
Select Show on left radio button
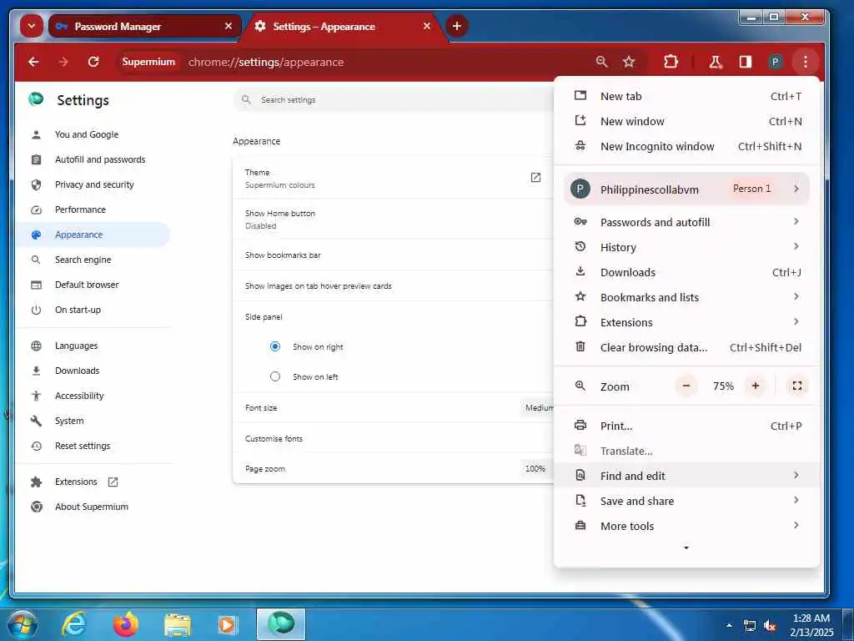point(275,376)
